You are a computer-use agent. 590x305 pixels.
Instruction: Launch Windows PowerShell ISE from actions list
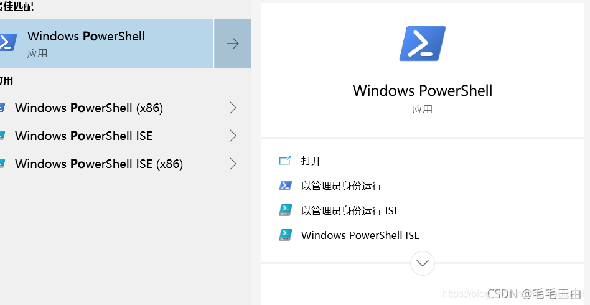tap(360, 235)
